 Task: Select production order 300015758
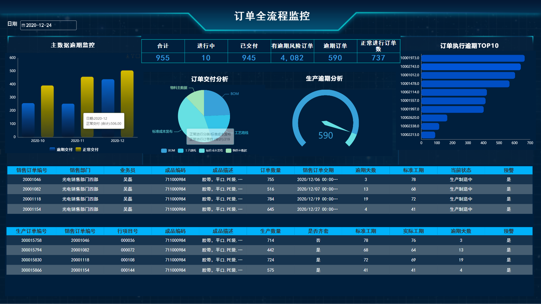(x=31, y=241)
